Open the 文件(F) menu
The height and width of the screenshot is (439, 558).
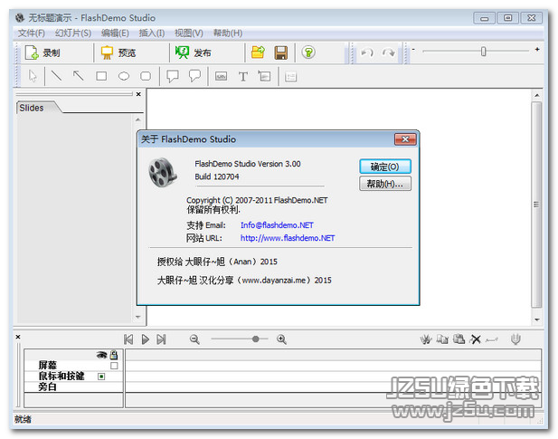[x=31, y=33]
